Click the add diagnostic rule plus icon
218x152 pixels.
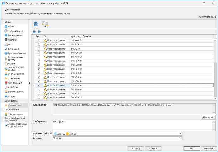point(34,32)
